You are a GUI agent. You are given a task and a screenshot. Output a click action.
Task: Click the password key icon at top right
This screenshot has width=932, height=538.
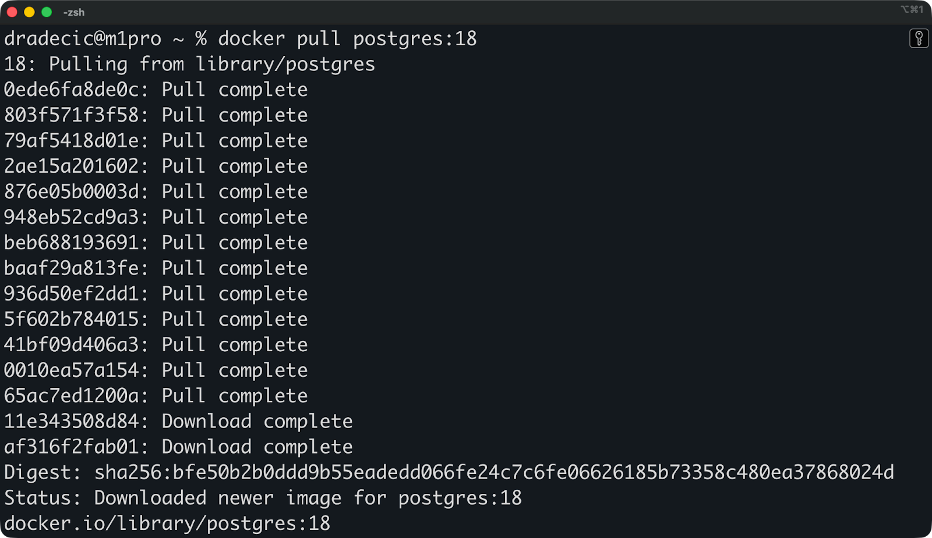pyautogui.click(x=919, y=38)
